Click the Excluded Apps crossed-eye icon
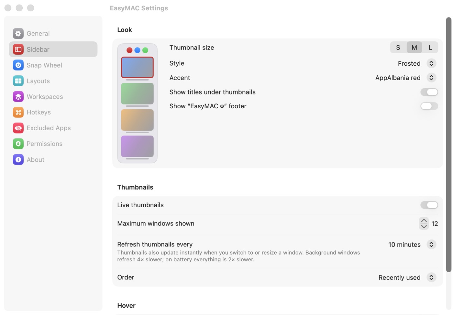The image size is (453, 315). click(x=18, y=128)
